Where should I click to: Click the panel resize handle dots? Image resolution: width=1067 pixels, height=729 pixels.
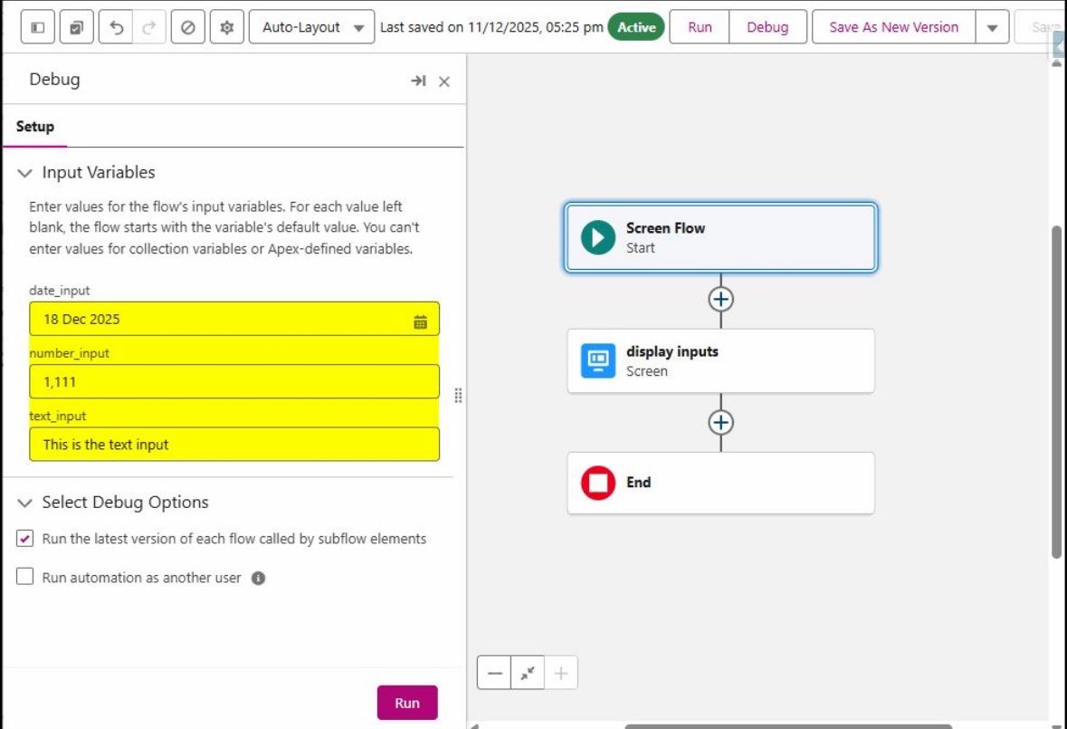(458, 396)
